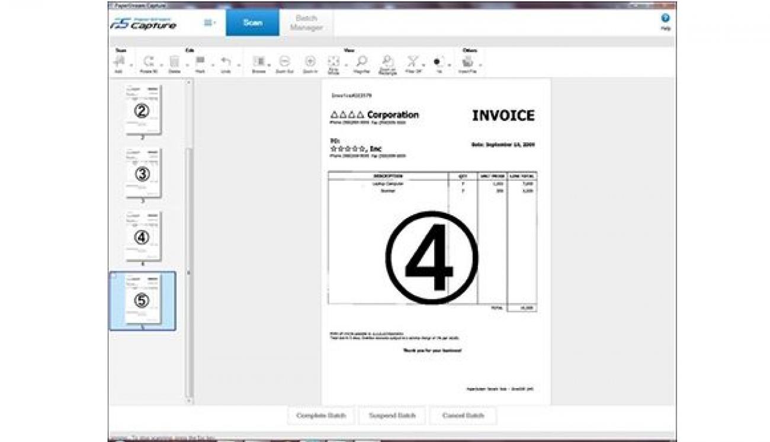Image resolution: width=770 pixels, height=442 pixels.
Task: Rotate the page 90 degrees
Action: coord(148,62)
